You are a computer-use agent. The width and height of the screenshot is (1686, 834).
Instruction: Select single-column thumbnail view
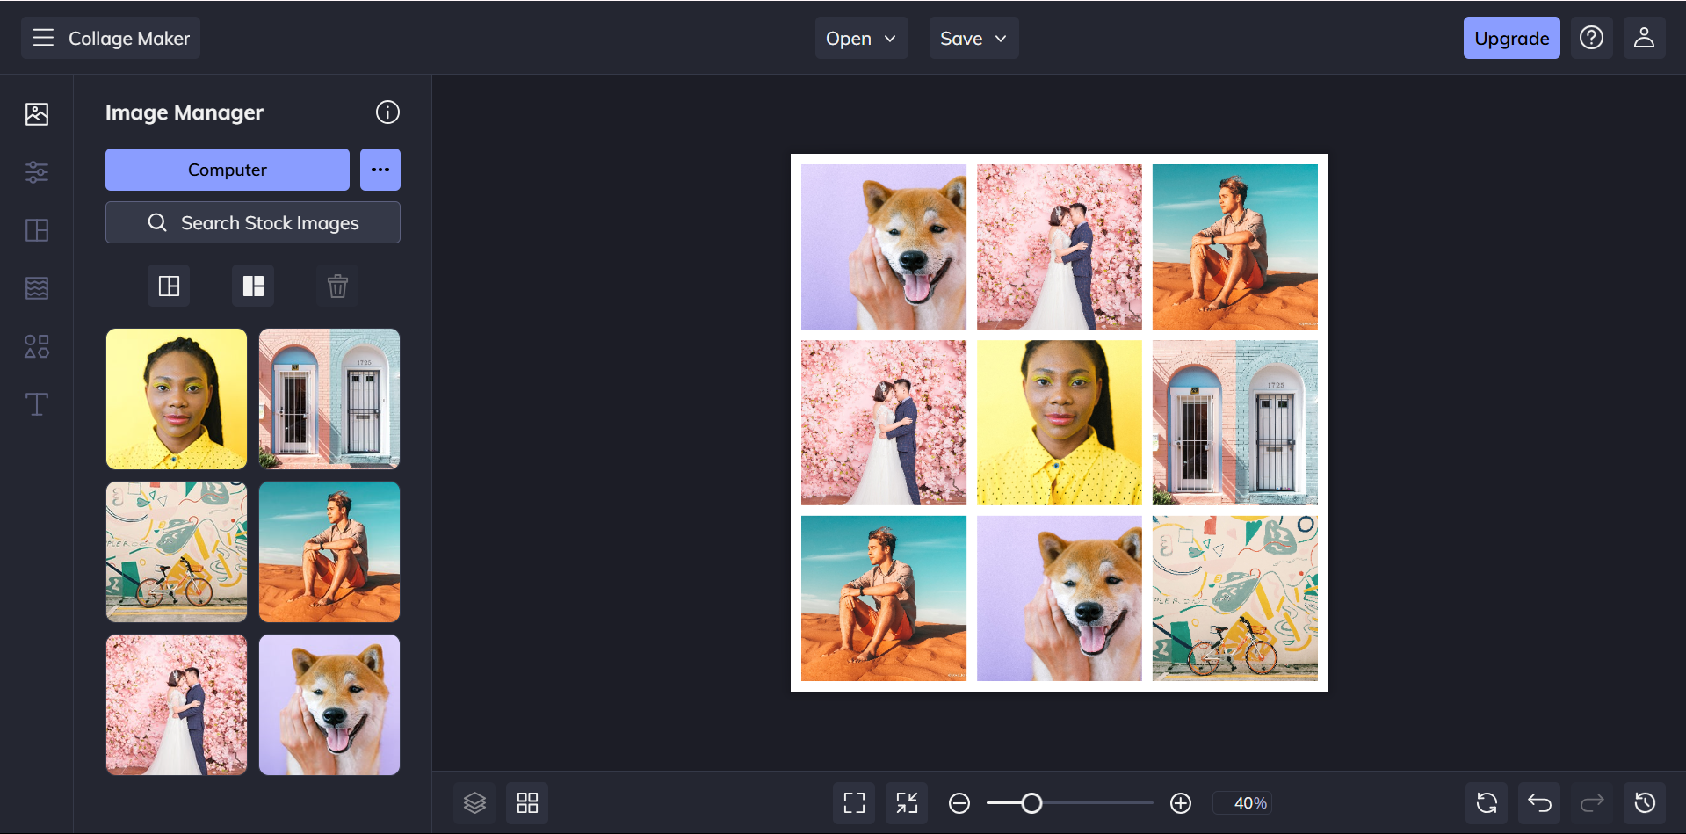(x=168, y=286)
